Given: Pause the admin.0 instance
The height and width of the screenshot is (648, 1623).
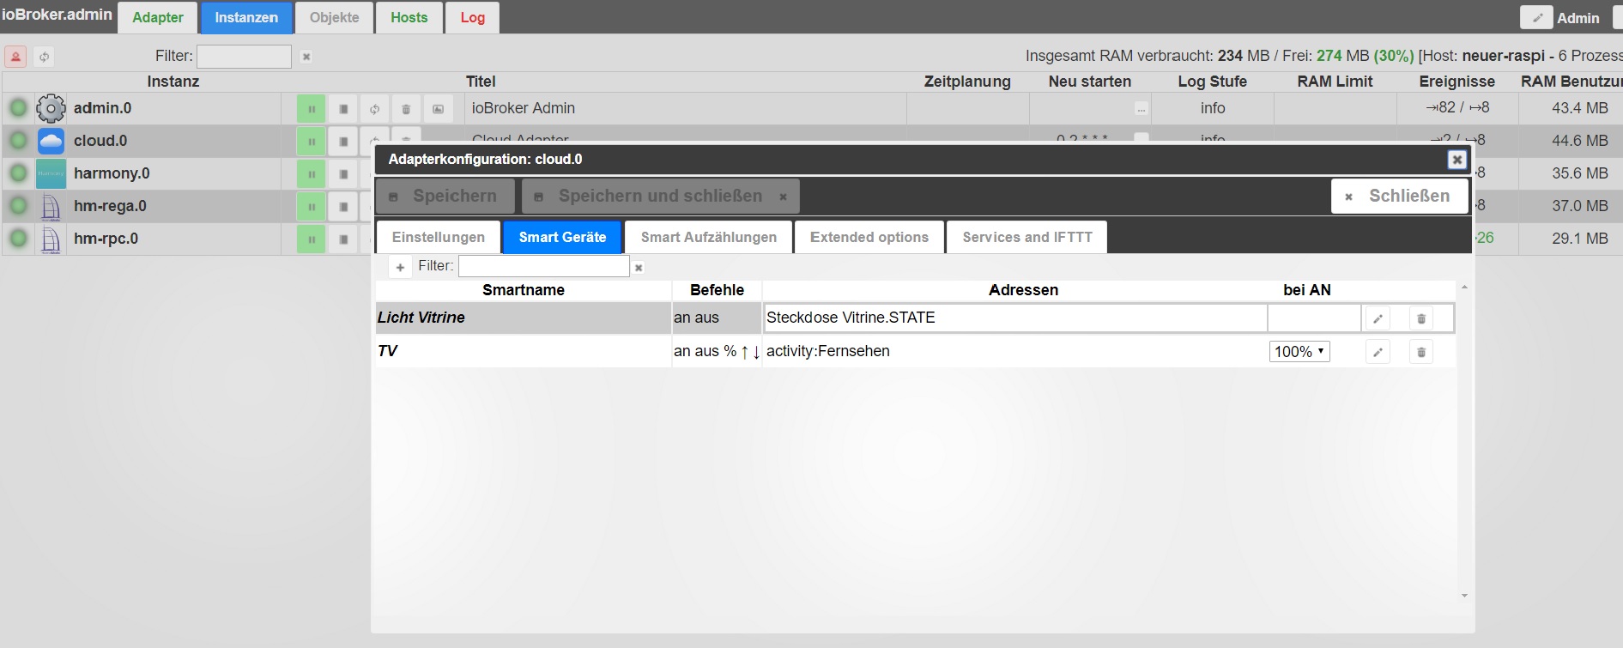Looking at the screenshot, I should 311,109.
